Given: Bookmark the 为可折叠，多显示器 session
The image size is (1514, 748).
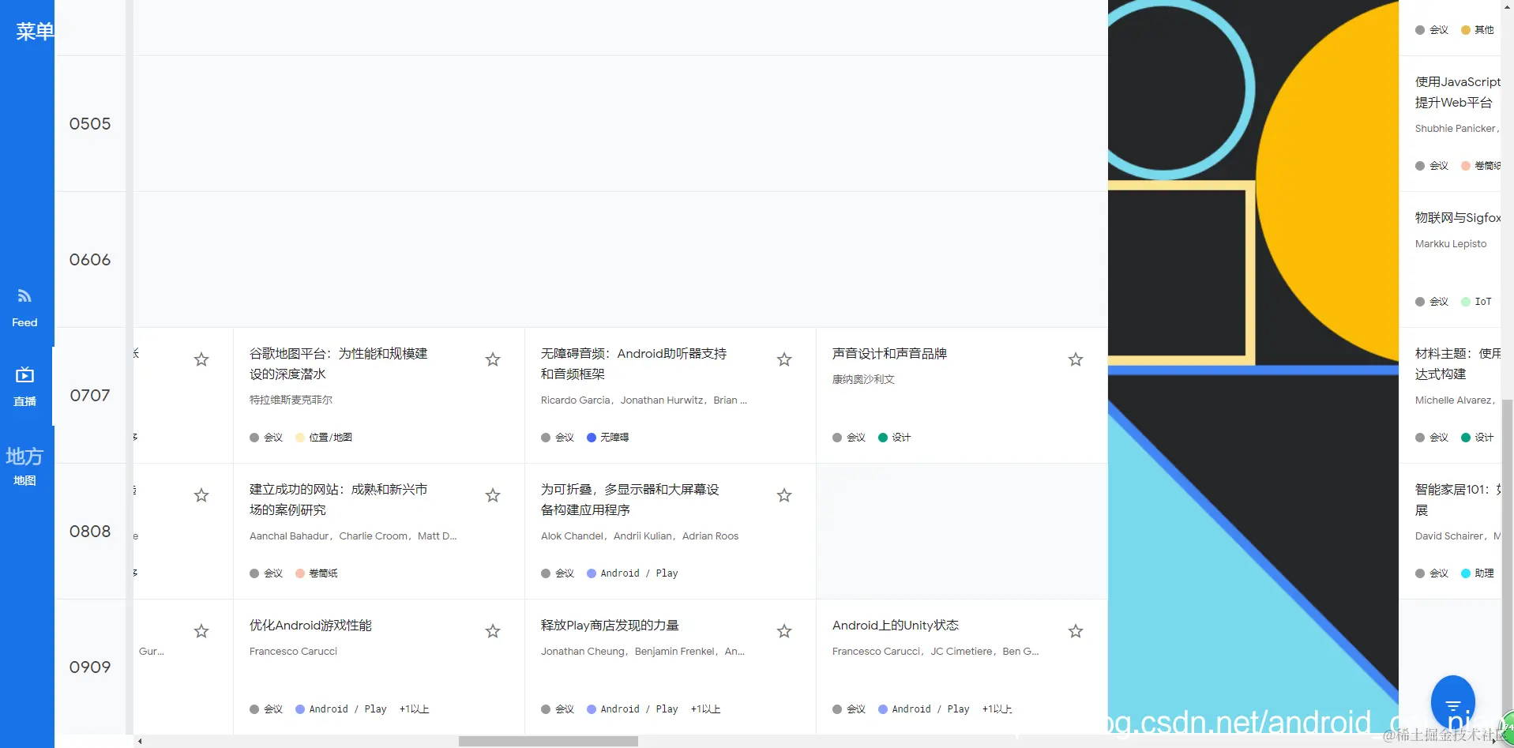Looking at the screenshot, I should pos(783,495).
